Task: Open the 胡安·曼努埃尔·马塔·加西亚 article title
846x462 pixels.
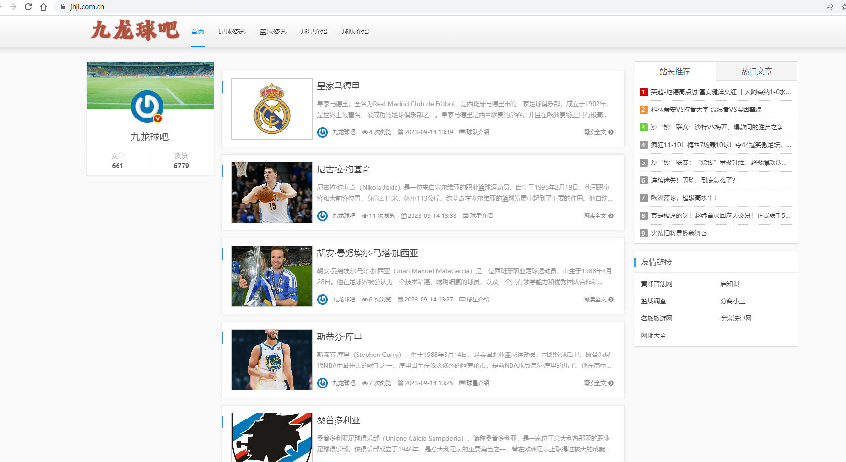Action: pyautogui.click(x=367, y=253)
